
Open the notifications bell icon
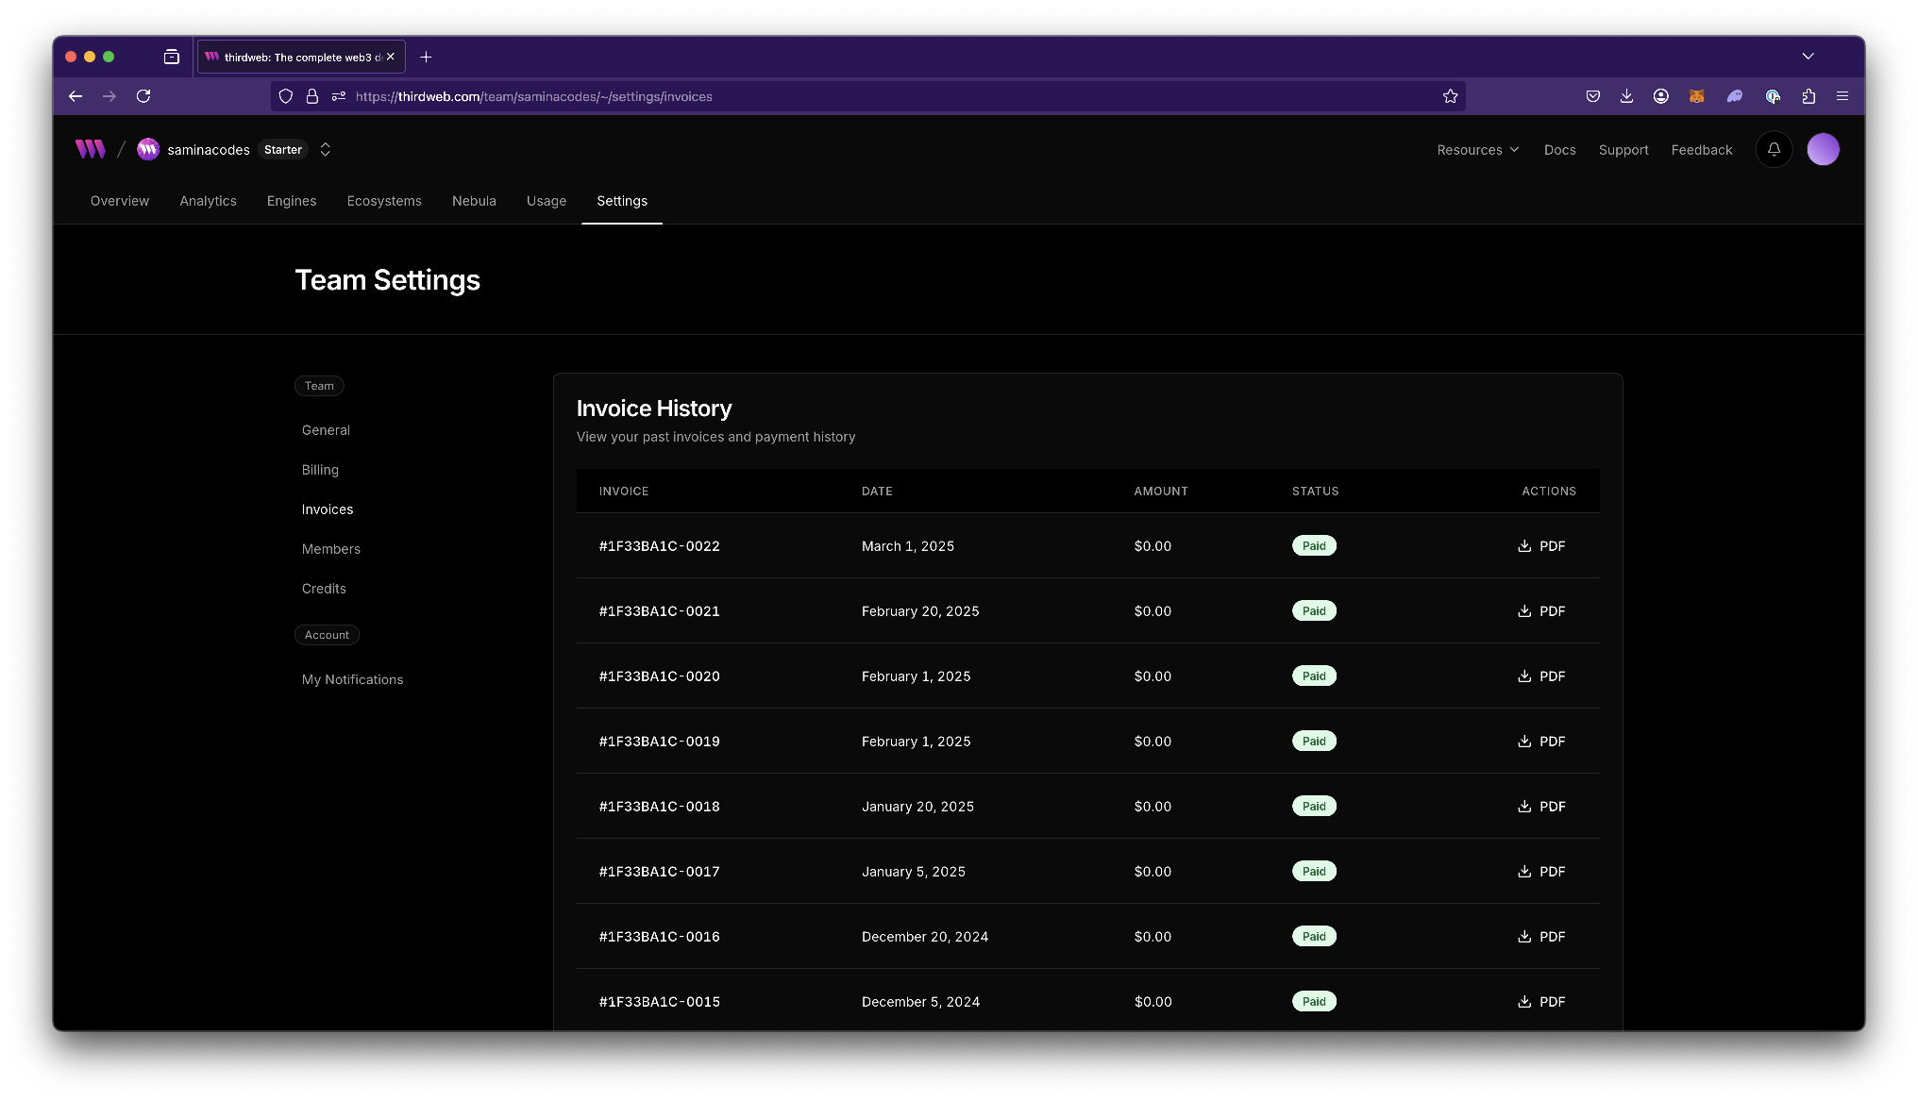pos(1774,149)
